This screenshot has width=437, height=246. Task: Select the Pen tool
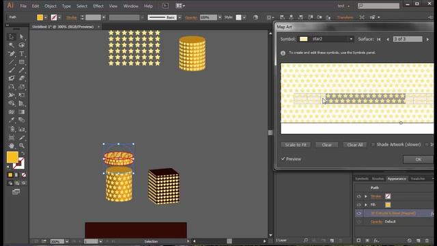pos(12,53)
